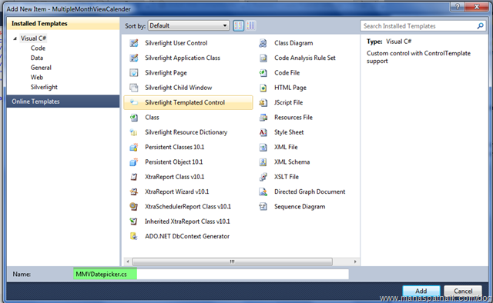Select the Silverlight category
This screenshot has width=493, height=303.
point(44,87)
